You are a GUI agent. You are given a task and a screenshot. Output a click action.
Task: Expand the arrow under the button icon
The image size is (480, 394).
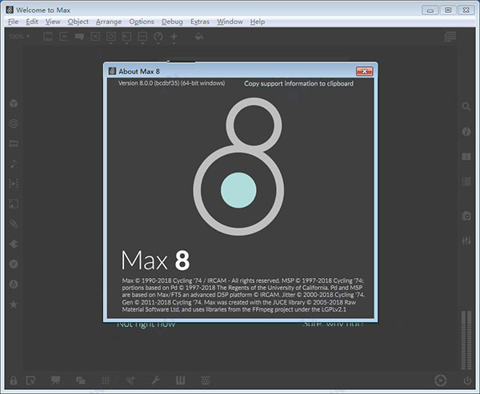click(111, 44)
